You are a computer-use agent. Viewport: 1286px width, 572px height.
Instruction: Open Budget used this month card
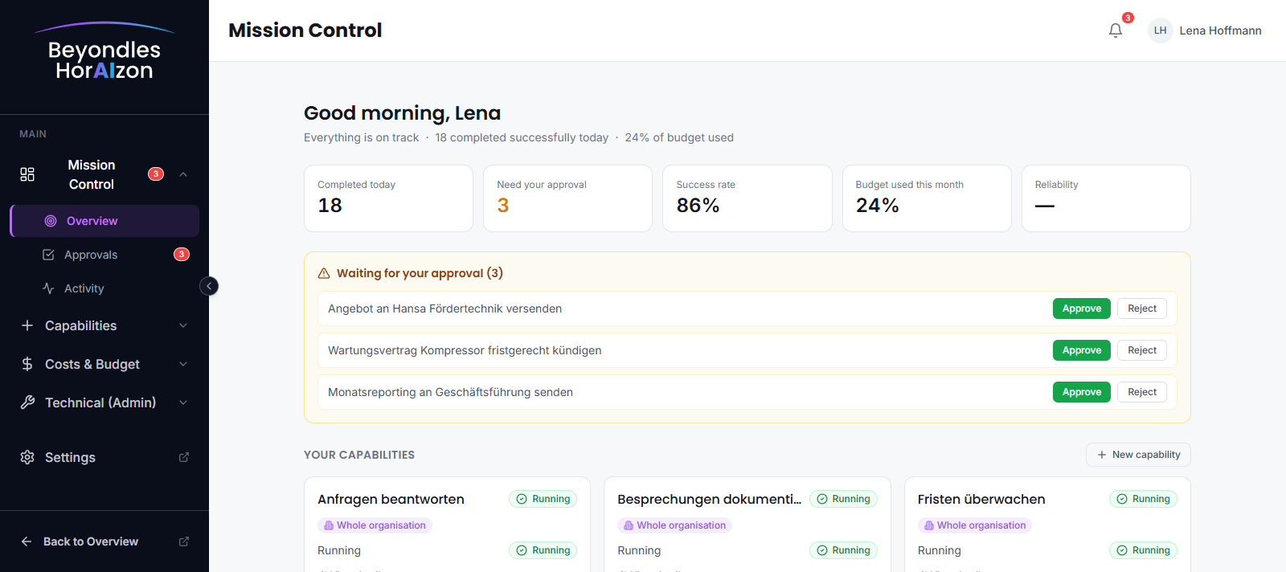coord(927,198)
